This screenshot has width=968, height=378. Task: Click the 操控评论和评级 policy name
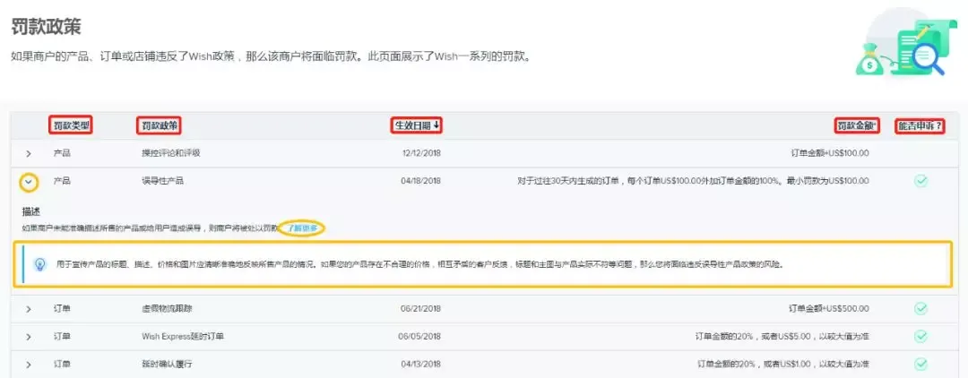click(161, 153)
